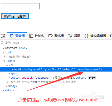
Task: Click the event badge beside button node
Action: point(92,78)
